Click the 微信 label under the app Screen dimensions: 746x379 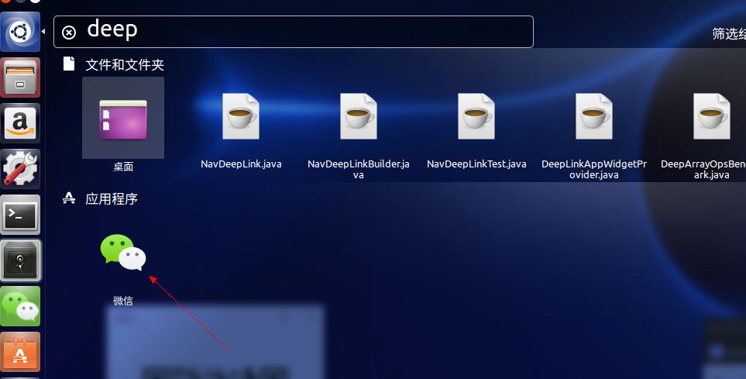click(123, 301)
